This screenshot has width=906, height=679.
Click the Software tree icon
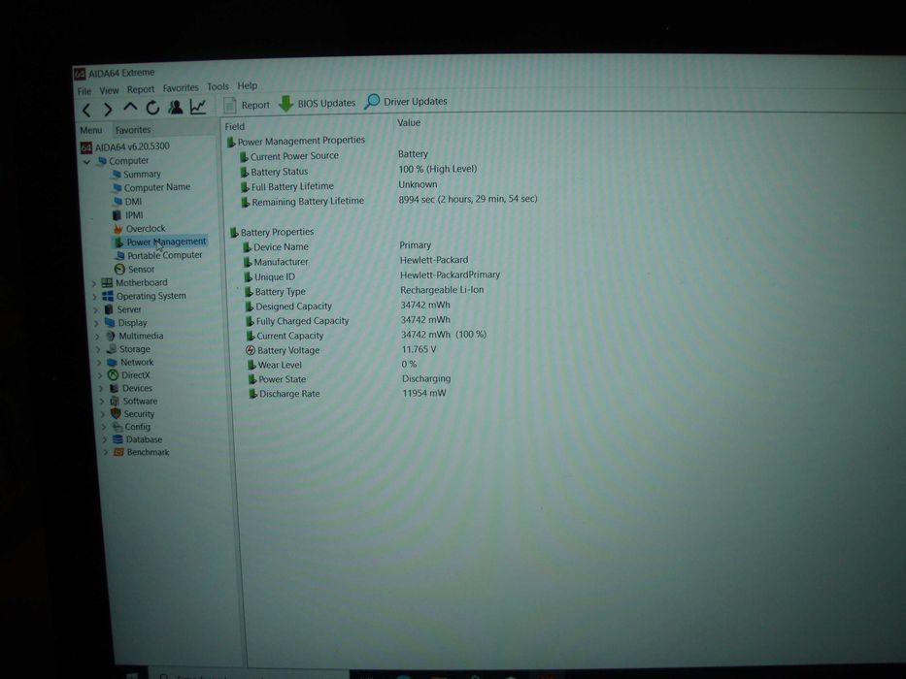pos(115,402)
